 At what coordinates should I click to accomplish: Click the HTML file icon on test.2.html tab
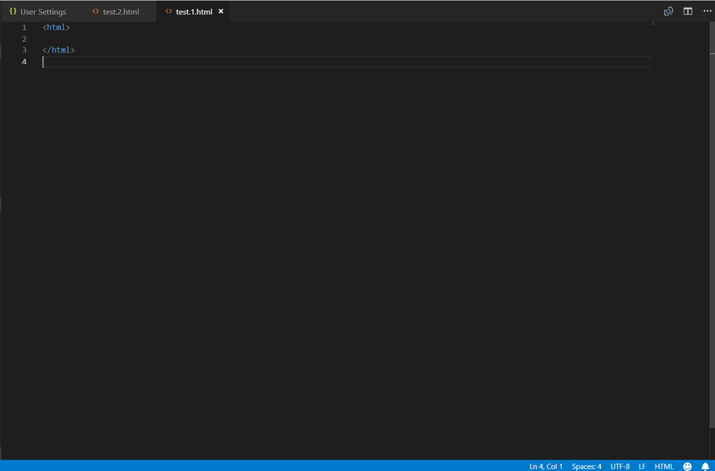pos(95,11)
